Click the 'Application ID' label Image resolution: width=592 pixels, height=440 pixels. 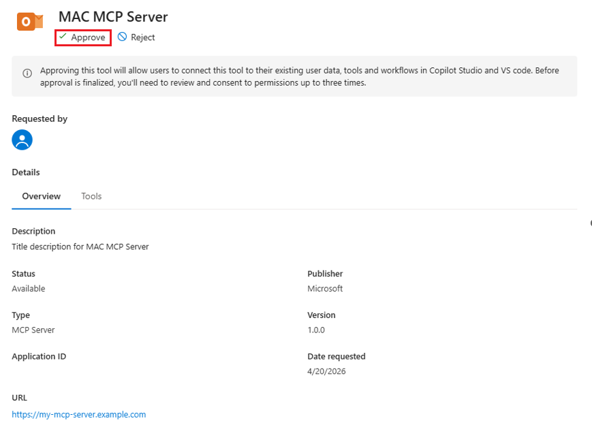point(39,357)
